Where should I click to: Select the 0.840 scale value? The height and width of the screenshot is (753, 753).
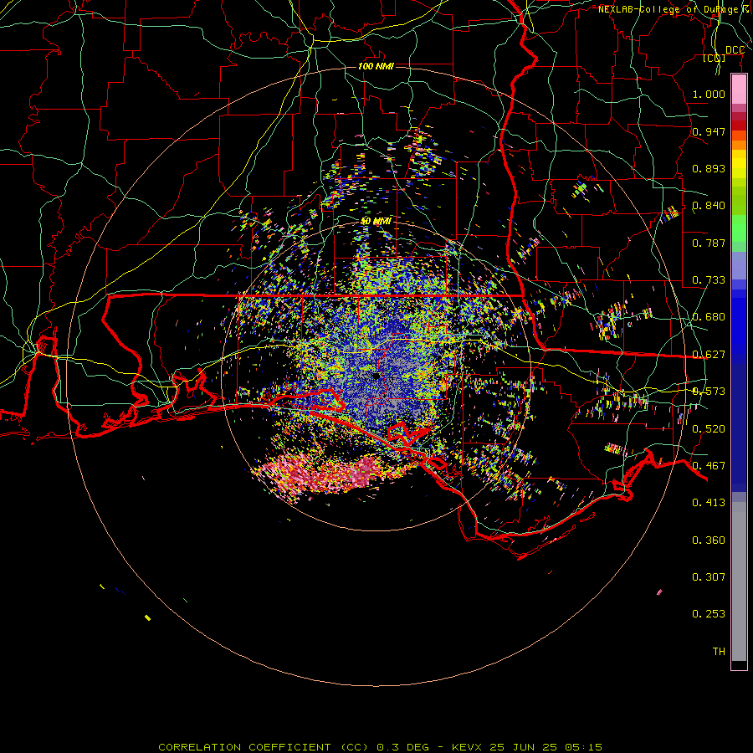(x=709, y=206)
